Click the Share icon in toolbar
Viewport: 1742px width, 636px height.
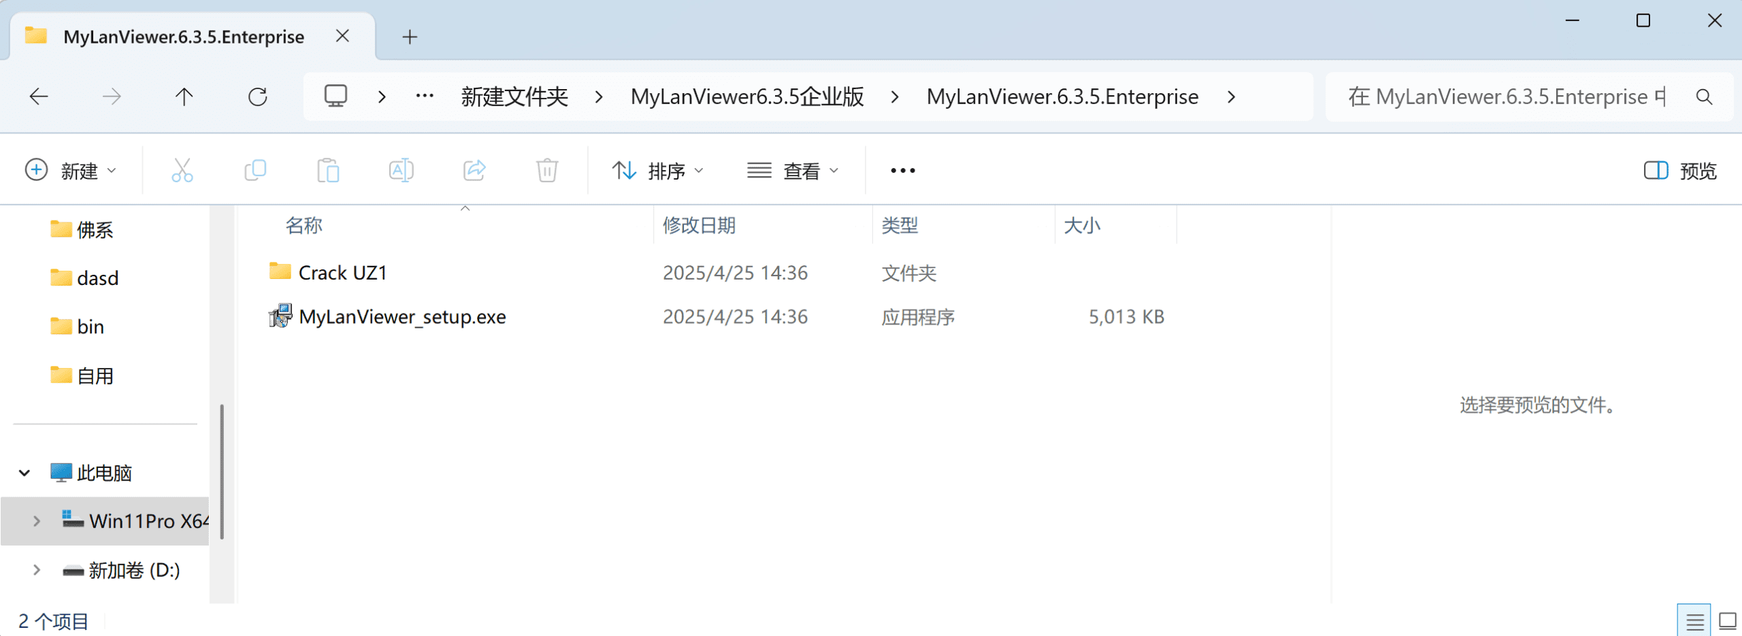coord(474,170)
